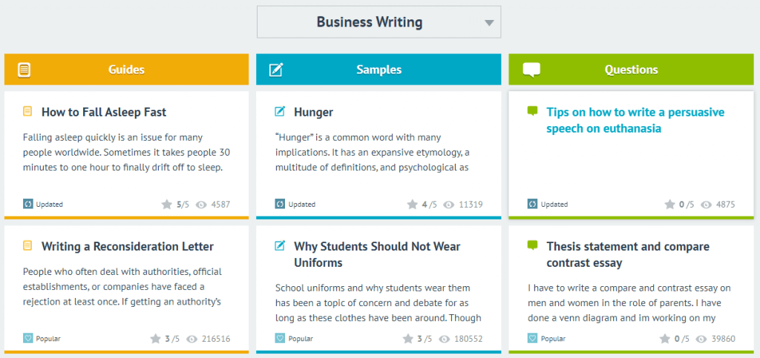Click the star rating icon on the How to Fall Asleep Fast card

pyautogui.click(x=167, y=204)
